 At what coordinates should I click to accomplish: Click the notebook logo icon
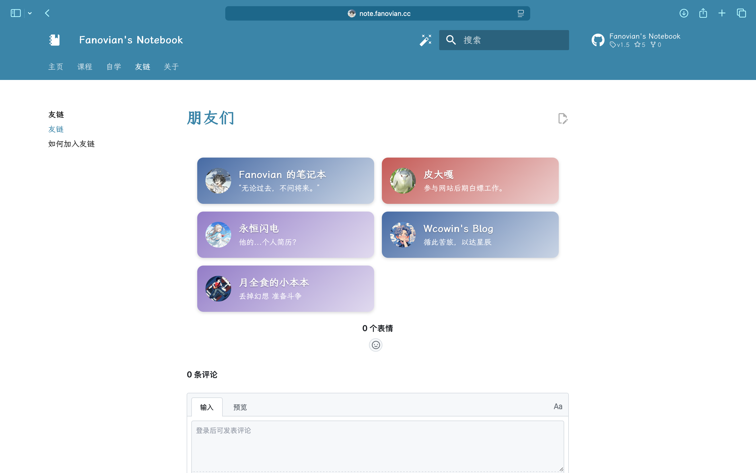click(55, 40)
